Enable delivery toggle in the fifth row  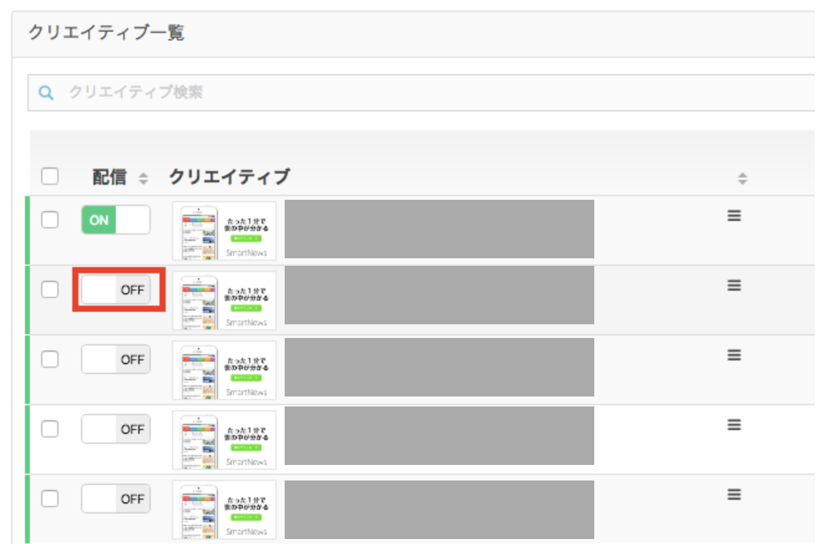tap(116, 499)
